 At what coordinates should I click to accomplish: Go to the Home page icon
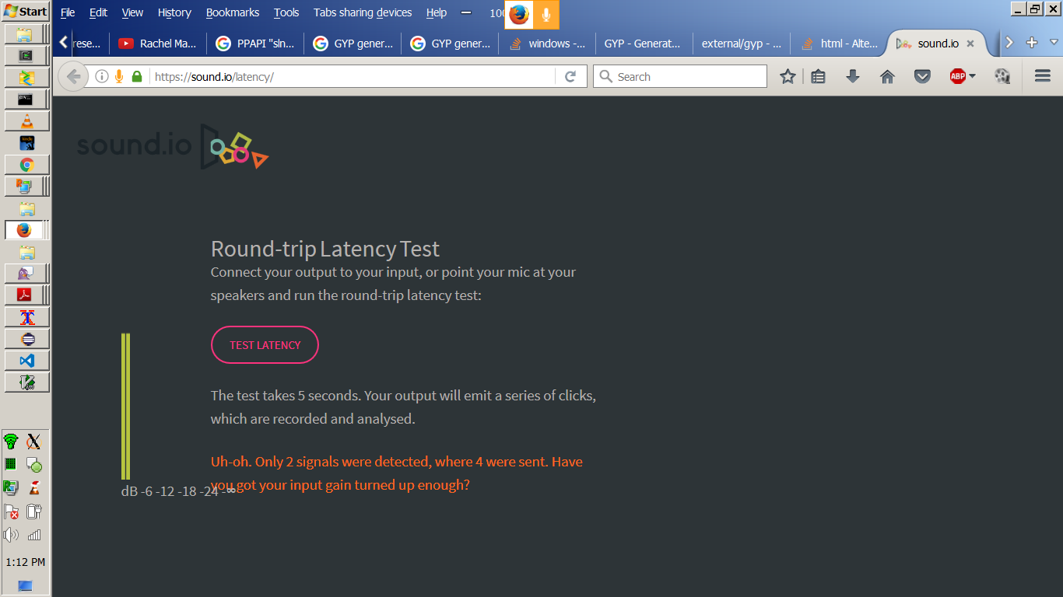coord(887,76)
